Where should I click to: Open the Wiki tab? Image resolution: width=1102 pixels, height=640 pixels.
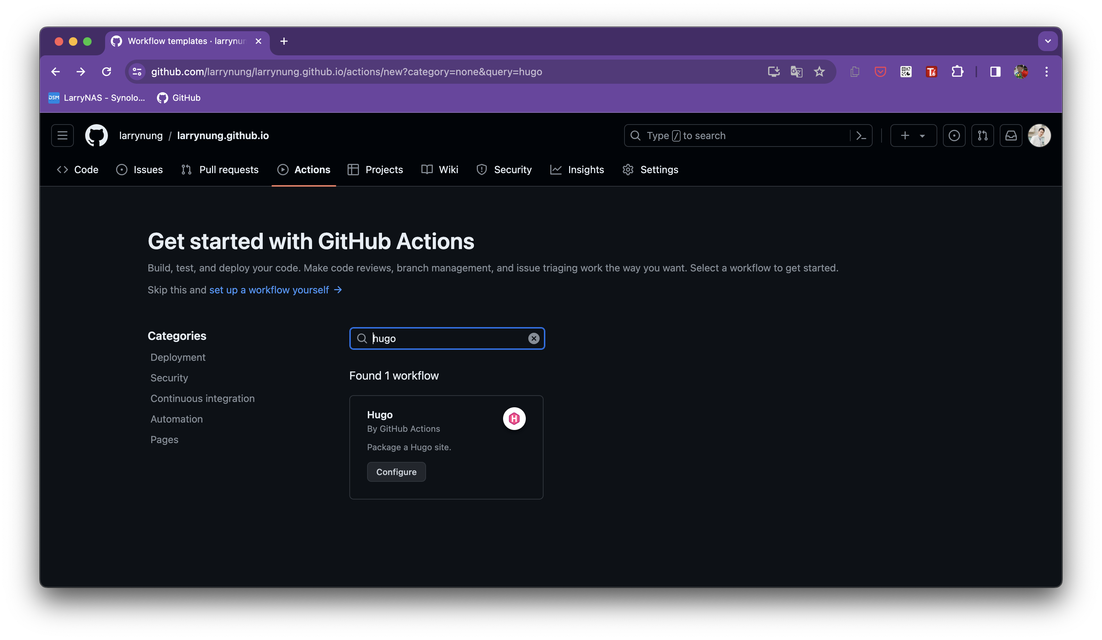(x=440, y=170)
